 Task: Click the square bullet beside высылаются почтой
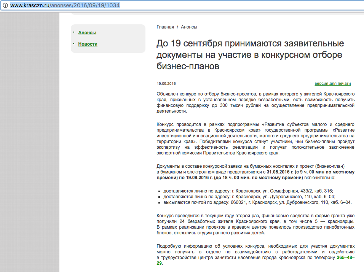159,203
